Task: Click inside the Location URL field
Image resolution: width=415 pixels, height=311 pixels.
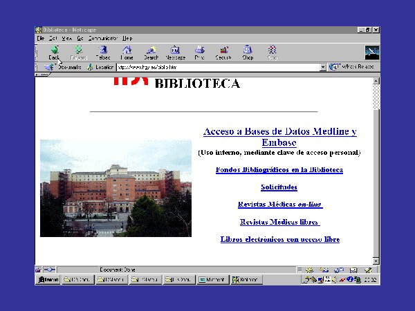Action: pos(218,68)
